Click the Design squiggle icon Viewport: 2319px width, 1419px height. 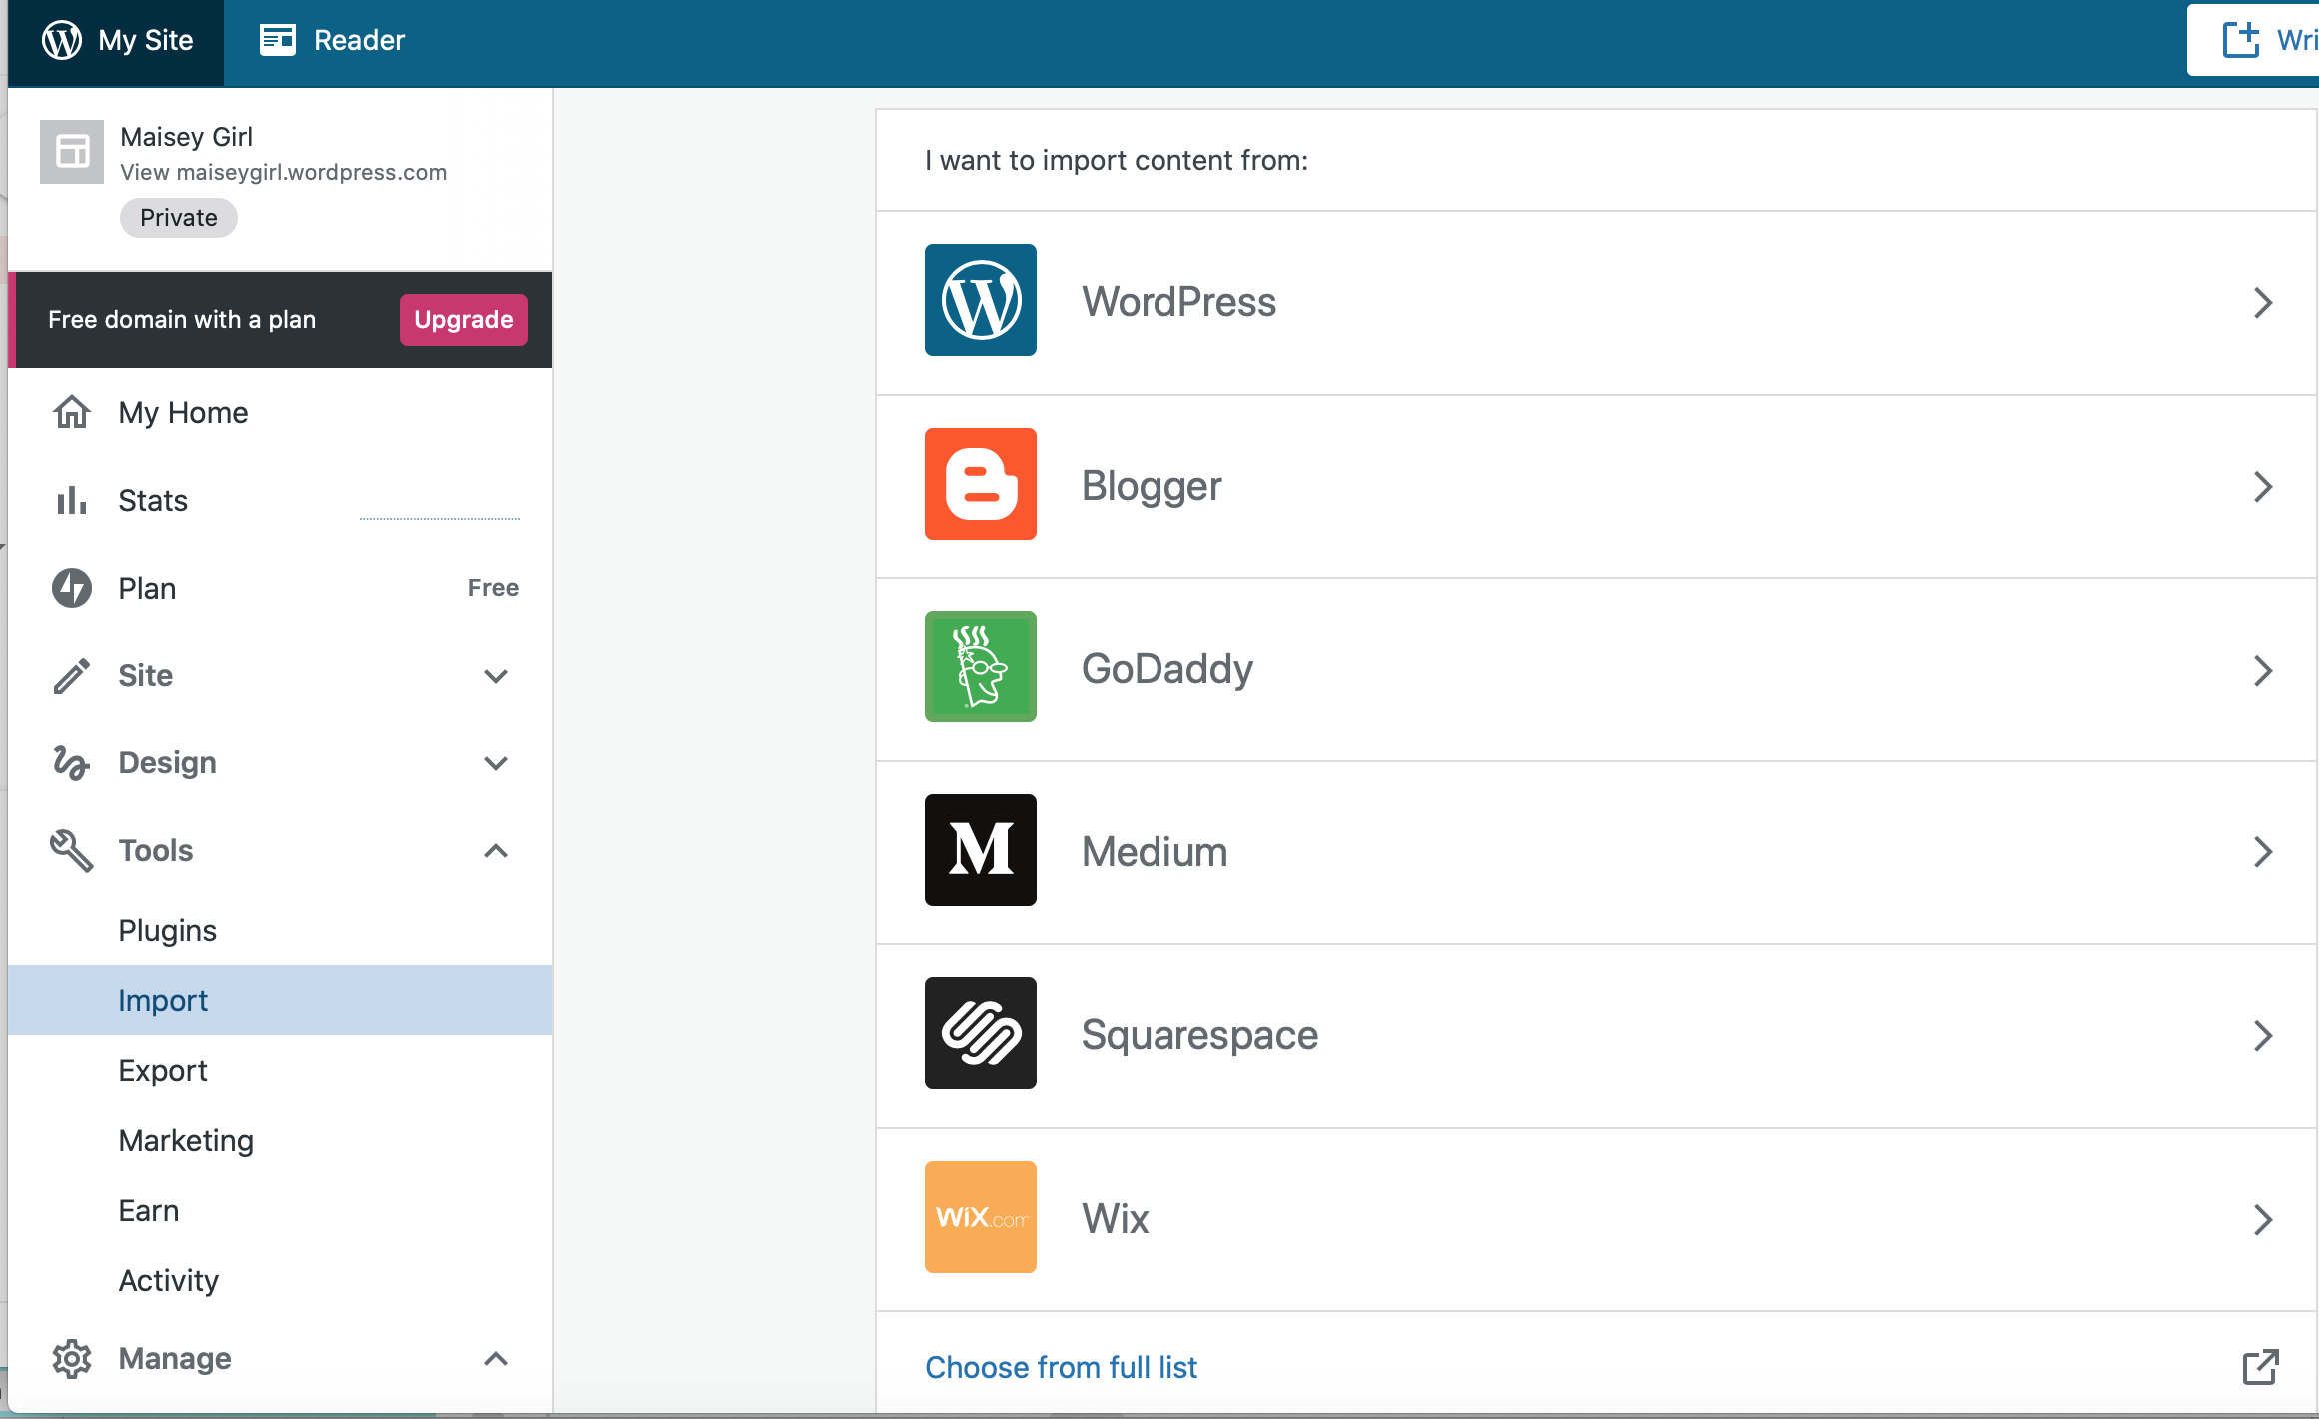(72, 763)
